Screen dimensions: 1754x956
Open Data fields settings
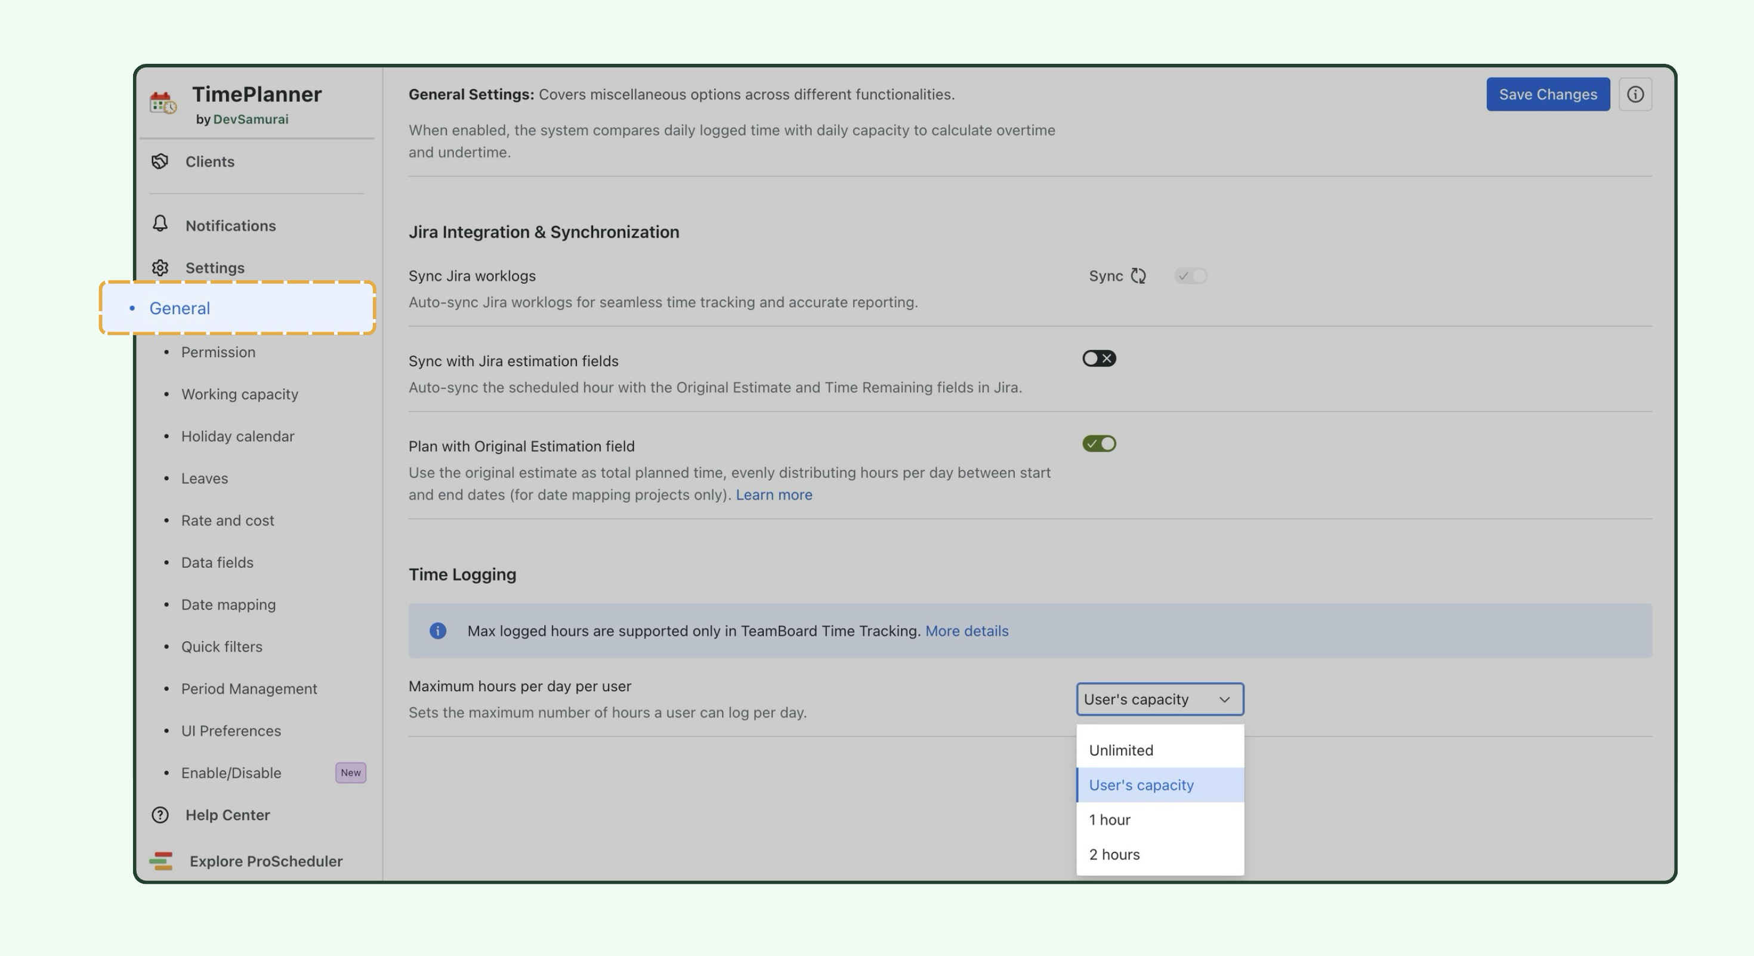(x=217, y=563)
